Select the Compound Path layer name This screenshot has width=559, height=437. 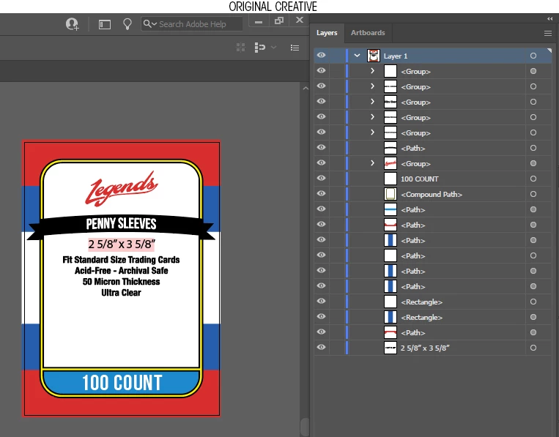[432, 195]
